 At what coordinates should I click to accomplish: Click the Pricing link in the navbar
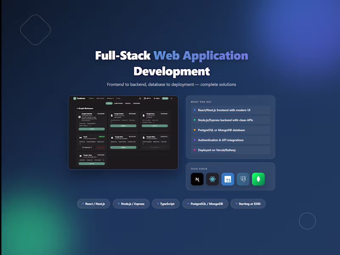click(x=118, y=98)
